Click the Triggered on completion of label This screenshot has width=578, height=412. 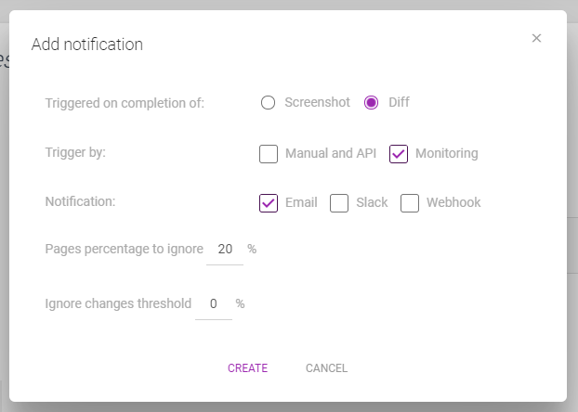coord(125,103)
